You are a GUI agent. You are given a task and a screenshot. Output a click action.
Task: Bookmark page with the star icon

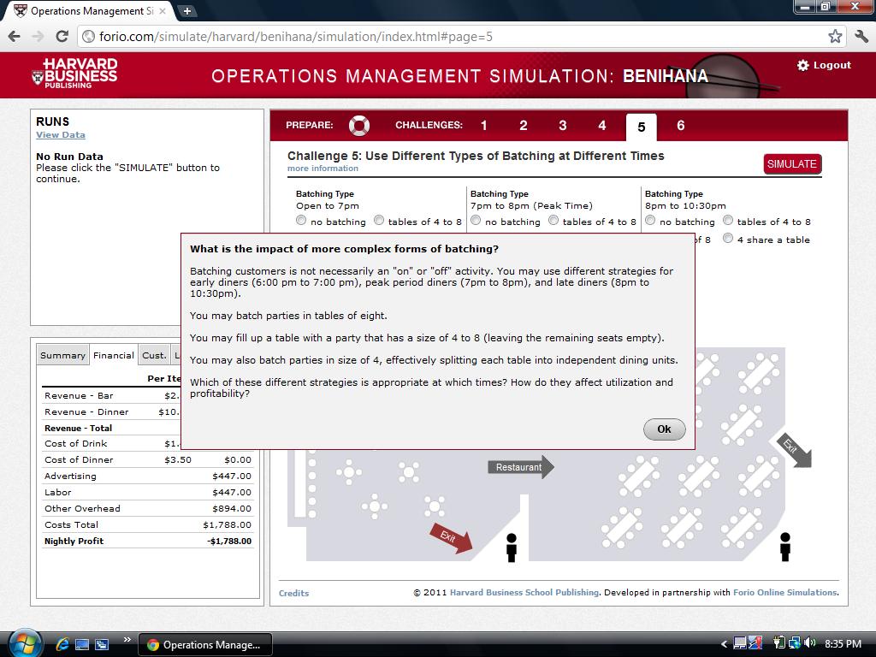(835, 37)
